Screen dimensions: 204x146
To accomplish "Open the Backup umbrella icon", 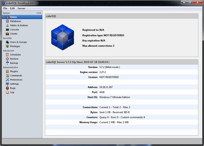I will click(x=7, y=63).
